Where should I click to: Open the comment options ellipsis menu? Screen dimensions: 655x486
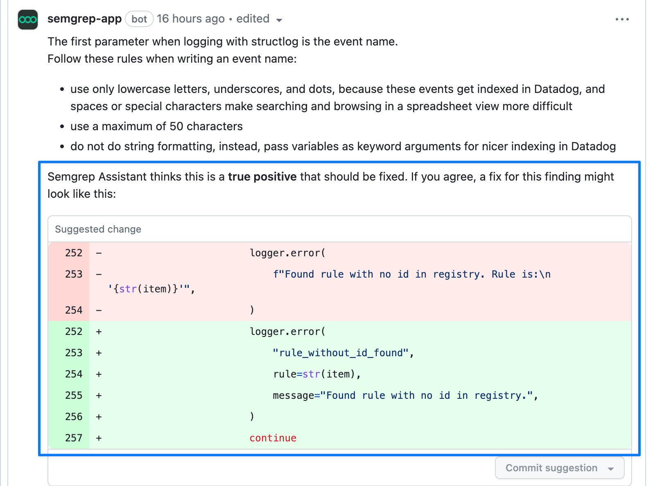pyautogui.click(x=622, y=19)
